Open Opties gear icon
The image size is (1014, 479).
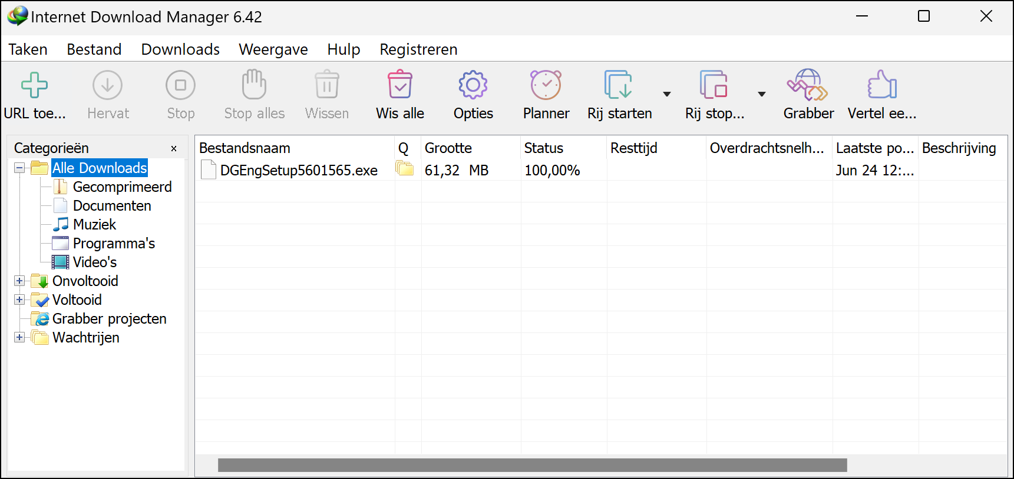point(473,85)
